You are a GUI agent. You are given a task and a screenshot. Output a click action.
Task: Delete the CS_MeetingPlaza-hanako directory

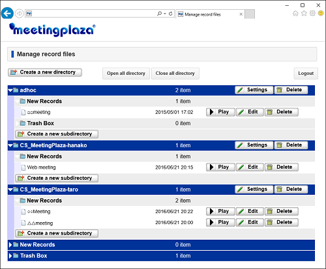291,145
